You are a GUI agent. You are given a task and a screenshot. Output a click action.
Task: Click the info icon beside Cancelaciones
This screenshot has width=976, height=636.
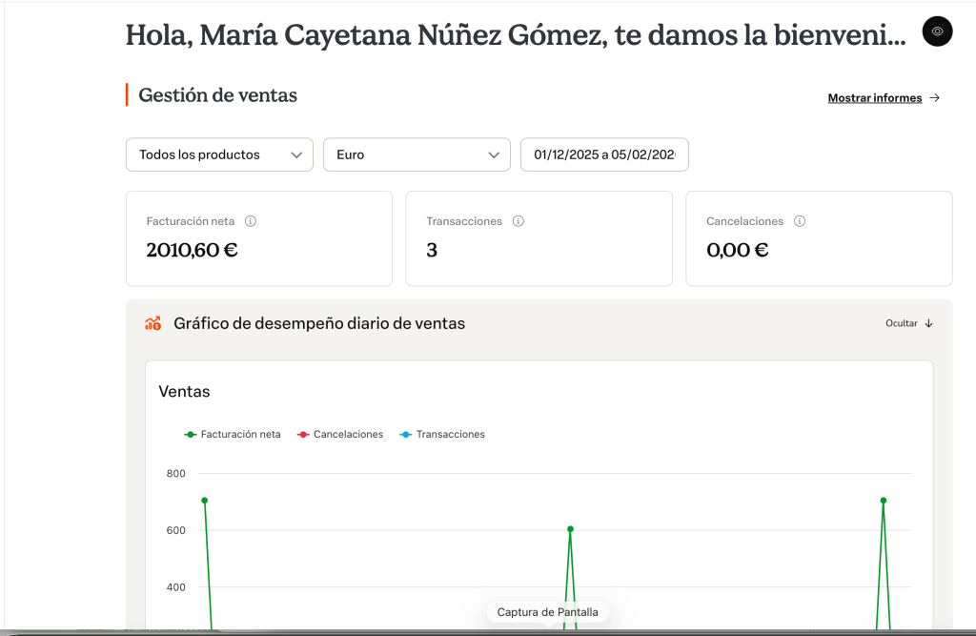click(x=800, y=221)
